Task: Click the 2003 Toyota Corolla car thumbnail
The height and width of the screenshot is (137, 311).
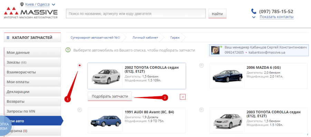Action: (228, 121)
